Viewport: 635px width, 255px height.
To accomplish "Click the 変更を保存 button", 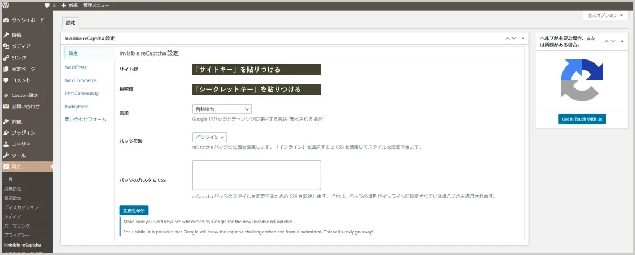I will (134, 210).
